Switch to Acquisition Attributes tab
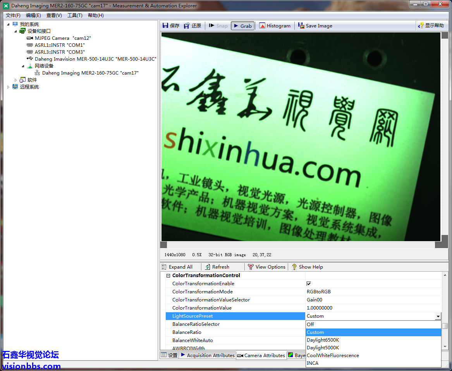 (208, 355)
